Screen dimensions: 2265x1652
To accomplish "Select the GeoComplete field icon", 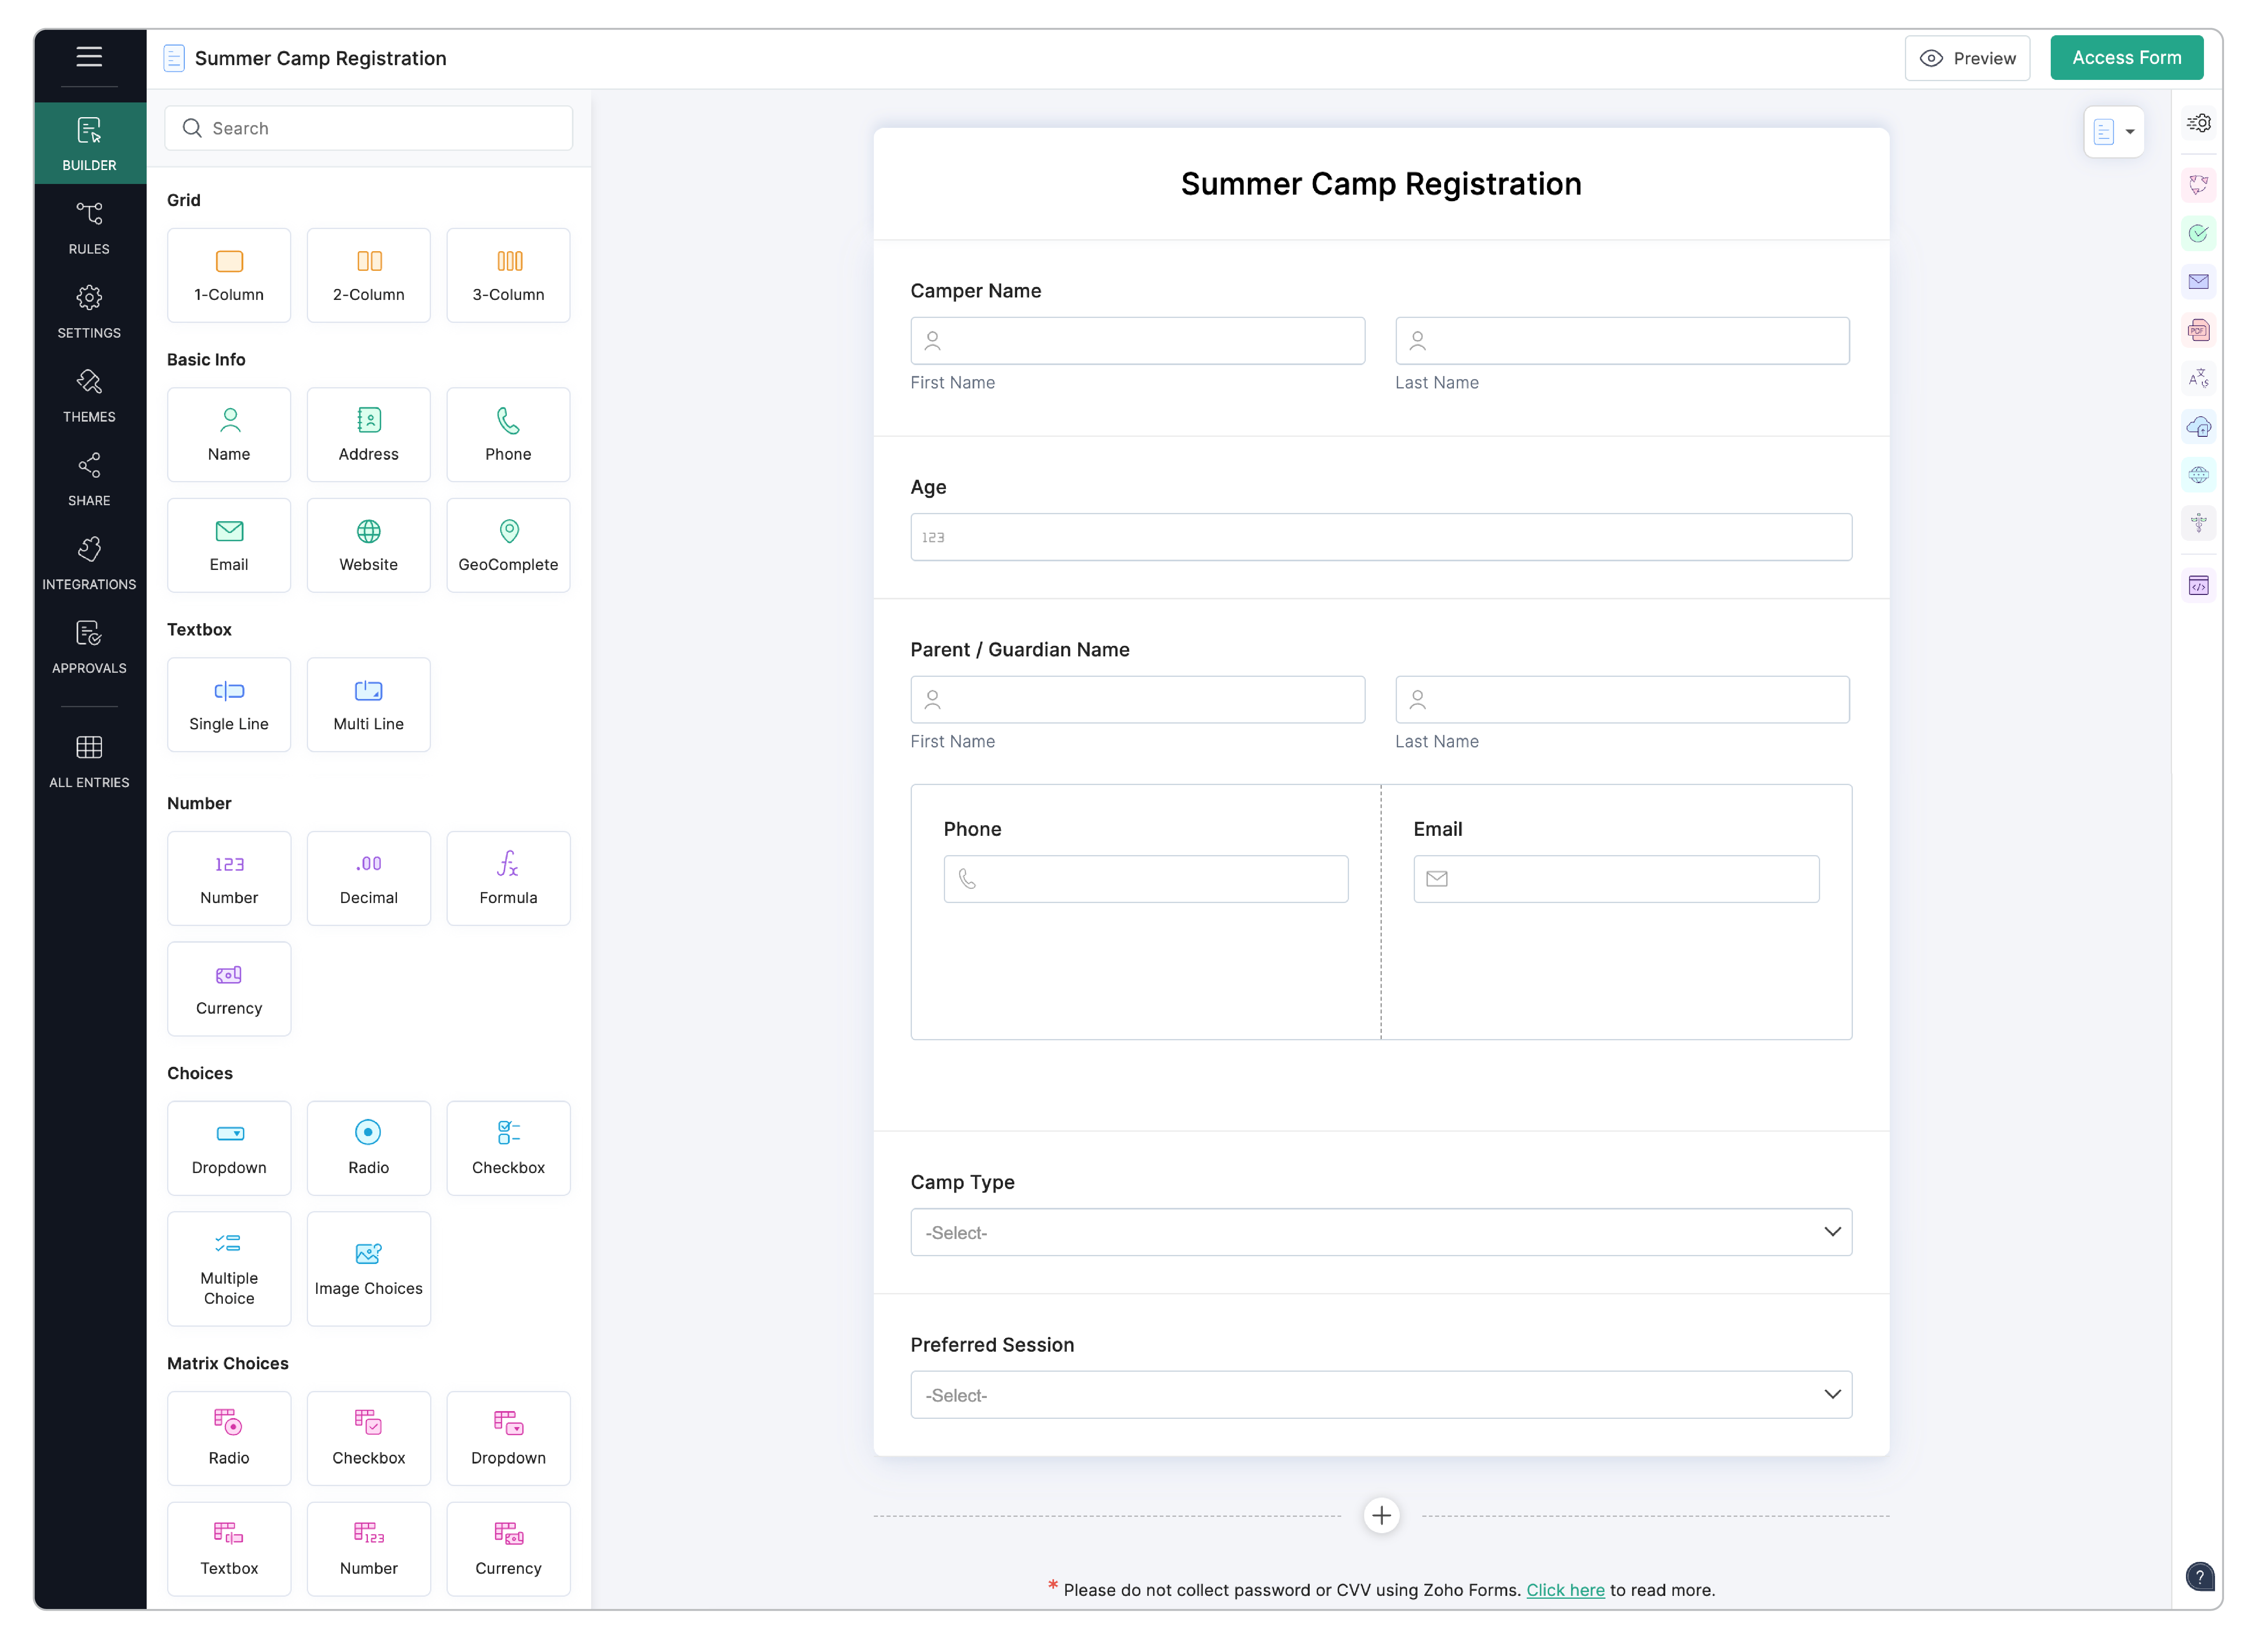I will coord(508,545).
